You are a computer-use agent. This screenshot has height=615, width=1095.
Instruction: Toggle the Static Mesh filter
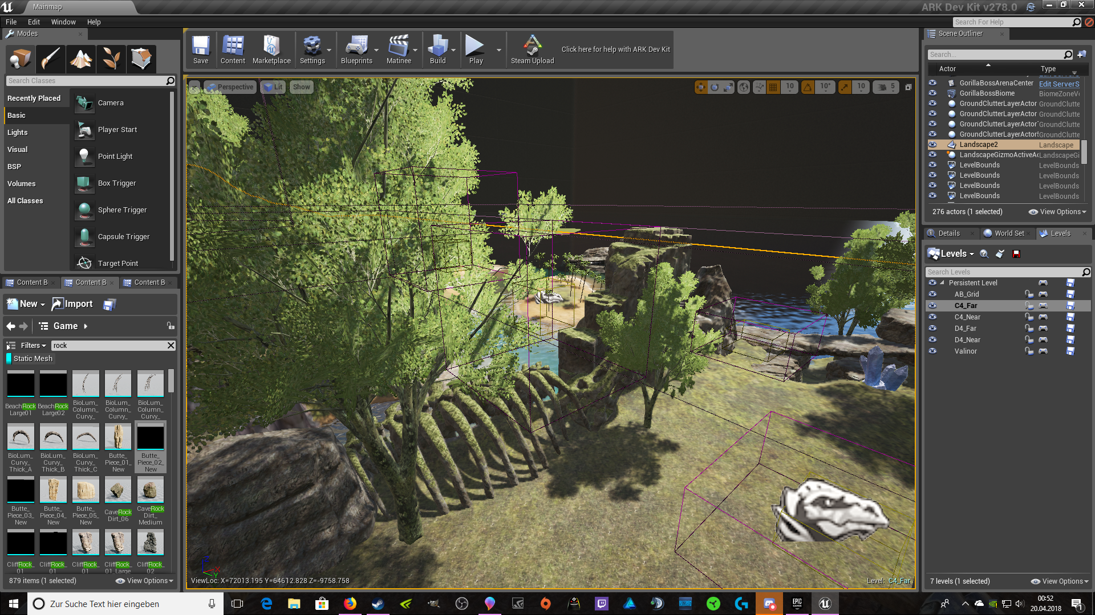click(x=30, y=359)
